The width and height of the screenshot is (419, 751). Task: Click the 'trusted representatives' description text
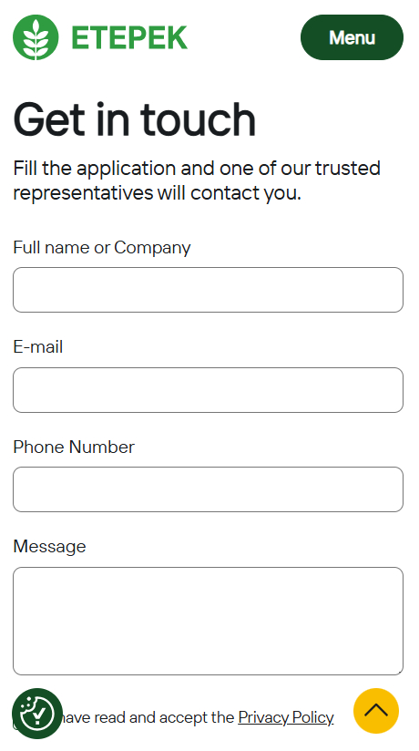click(197, 180)
